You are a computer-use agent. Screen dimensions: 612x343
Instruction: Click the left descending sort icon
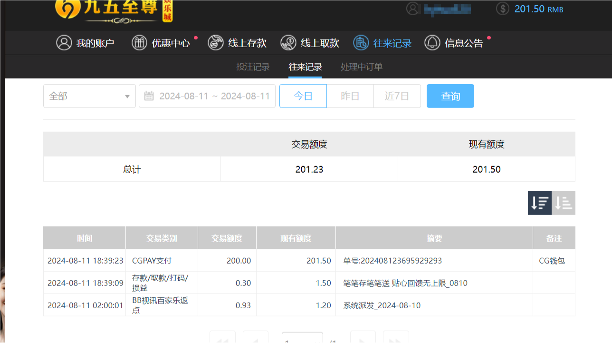tap(539, 203)
